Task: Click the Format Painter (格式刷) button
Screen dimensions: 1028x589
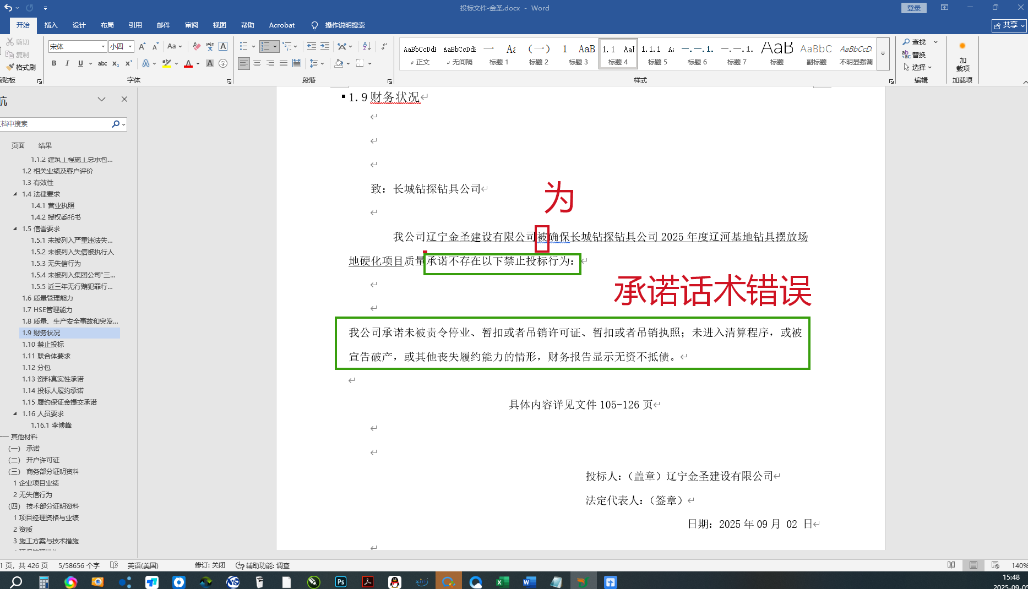Action: [x=21, y=67]
